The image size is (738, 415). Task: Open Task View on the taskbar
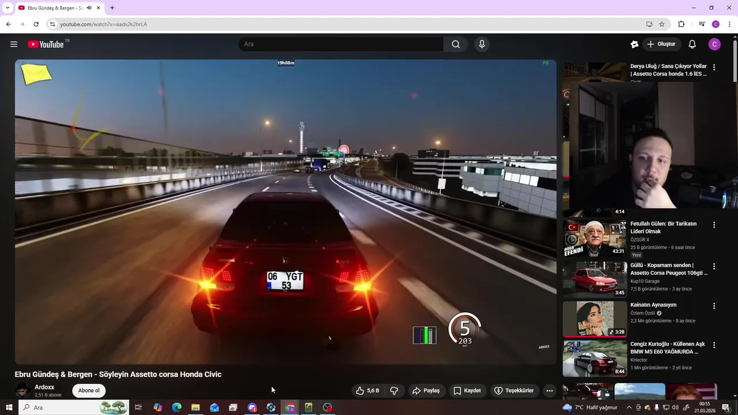coord(138,408)
